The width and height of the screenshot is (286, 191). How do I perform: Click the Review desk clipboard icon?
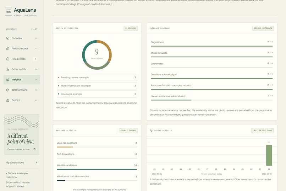(x=8, y=59)
